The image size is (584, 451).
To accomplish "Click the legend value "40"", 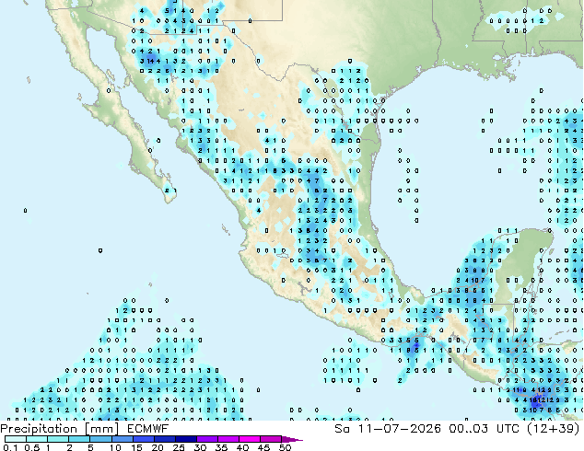I will 242,447.
